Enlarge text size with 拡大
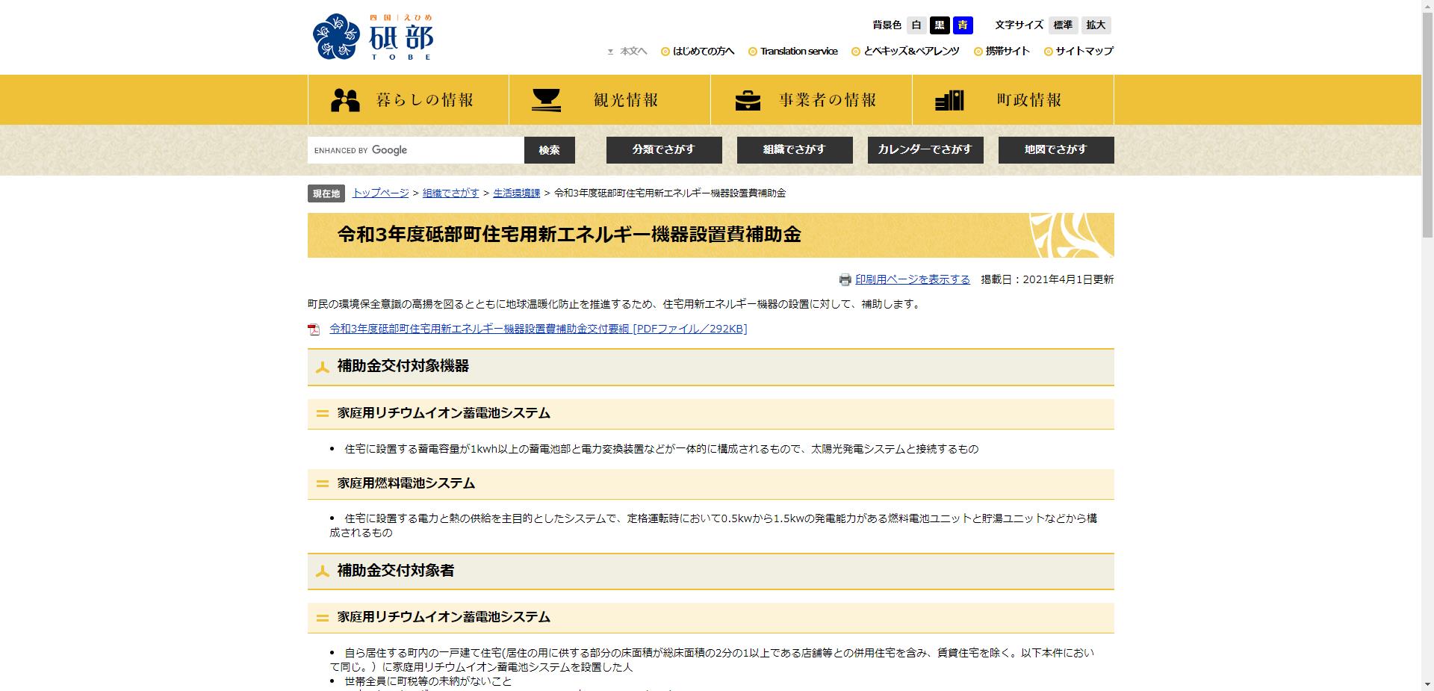The width and height of the screenshot is (1434, 691). click(1095, 25)
